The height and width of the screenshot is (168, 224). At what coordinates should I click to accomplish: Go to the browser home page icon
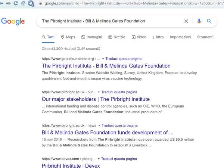pos(23,3)
